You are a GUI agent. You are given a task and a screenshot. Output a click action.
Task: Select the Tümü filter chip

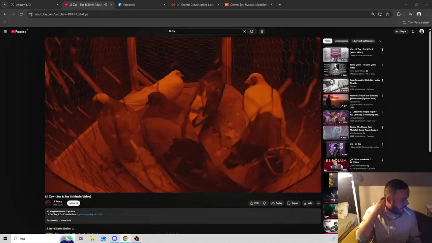tap(328, 41)
